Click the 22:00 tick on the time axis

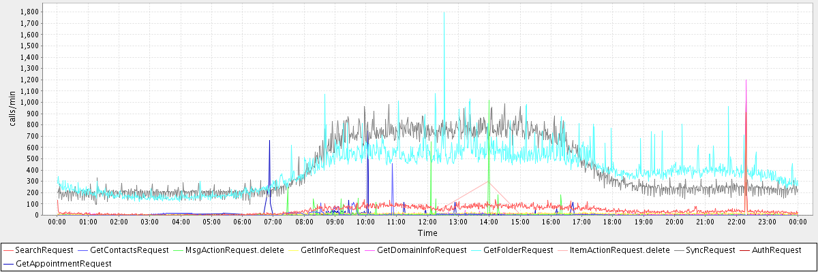pos(736,222)
